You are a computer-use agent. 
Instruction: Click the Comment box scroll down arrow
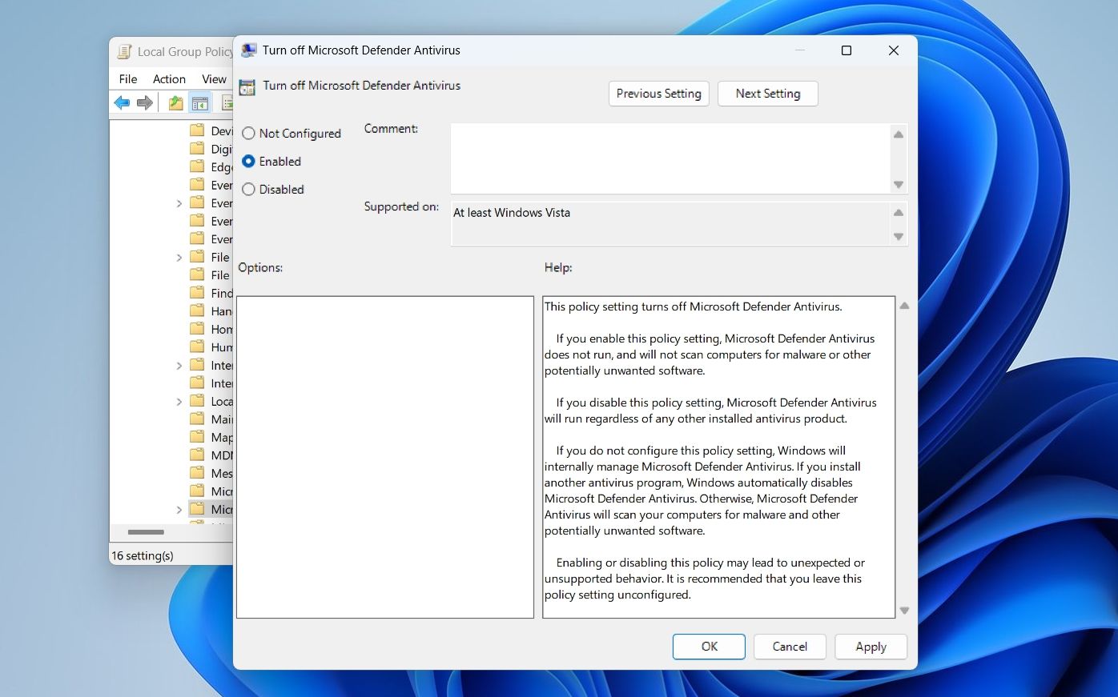pos(899,185)
